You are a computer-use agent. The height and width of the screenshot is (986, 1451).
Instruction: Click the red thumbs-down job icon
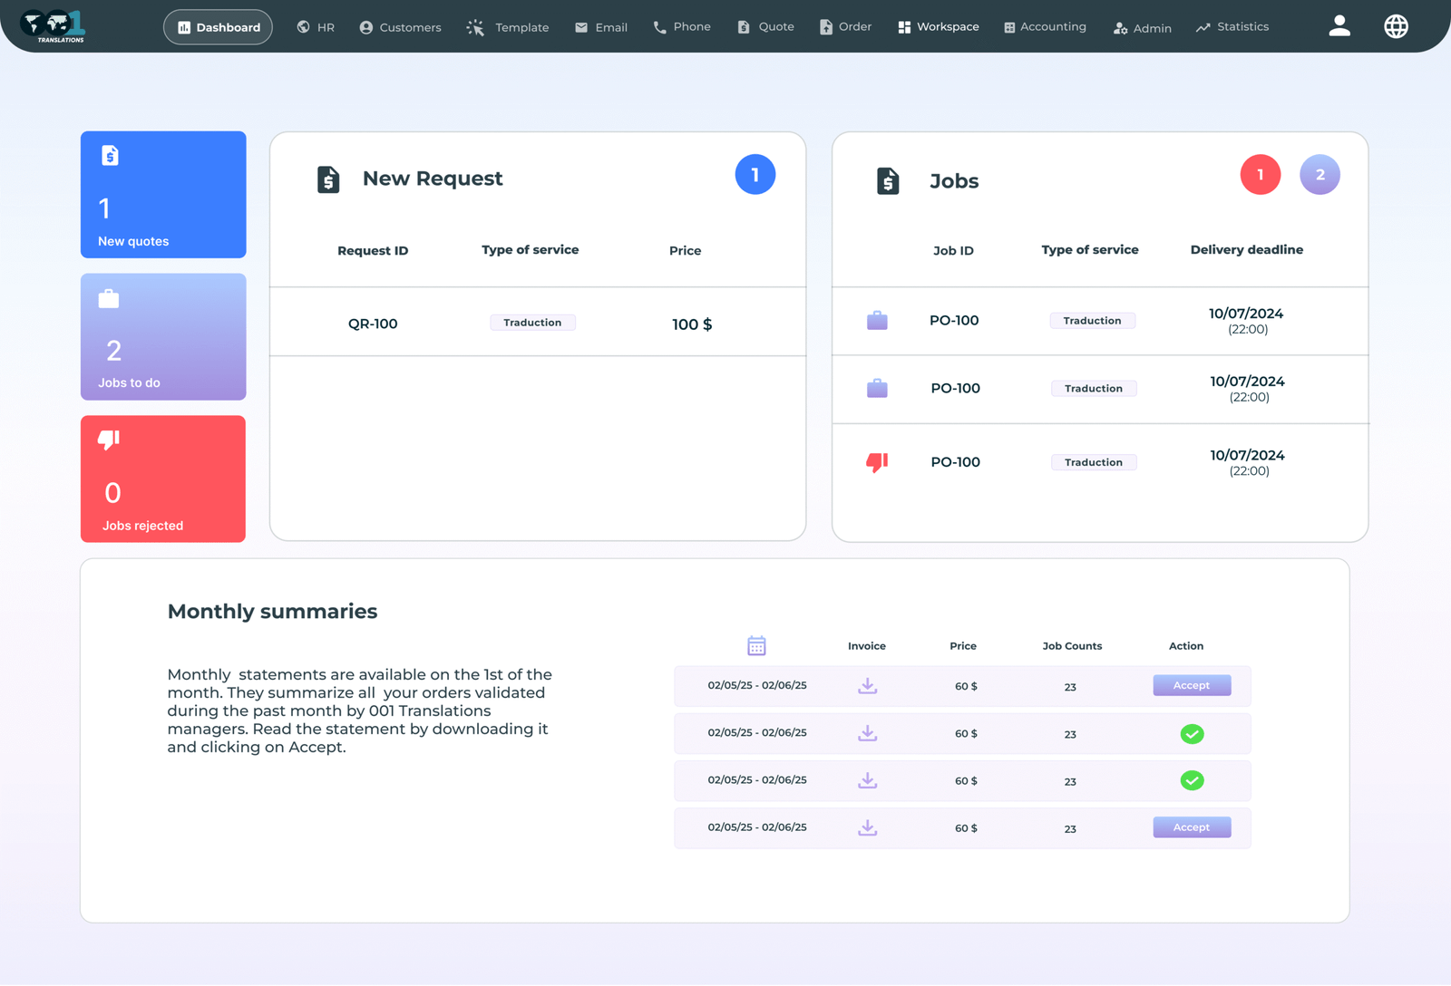pyautogui.click(x=877, y=462)
